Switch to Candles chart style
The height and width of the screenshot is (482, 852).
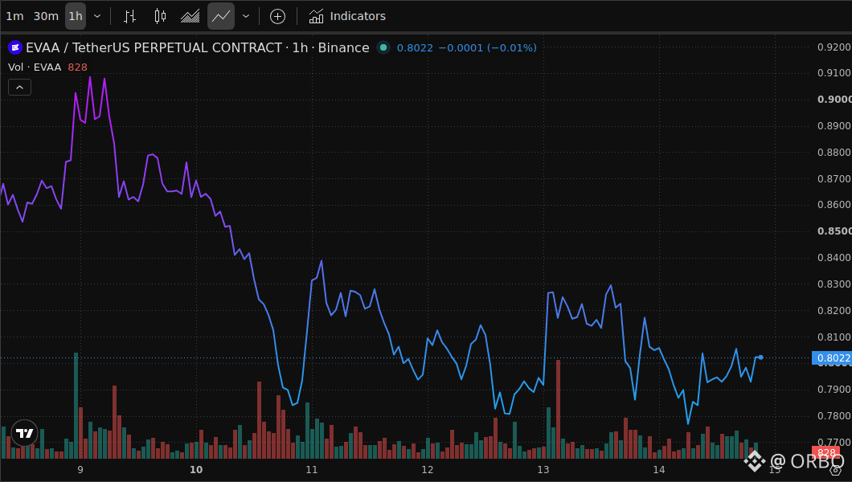(160, 16)
